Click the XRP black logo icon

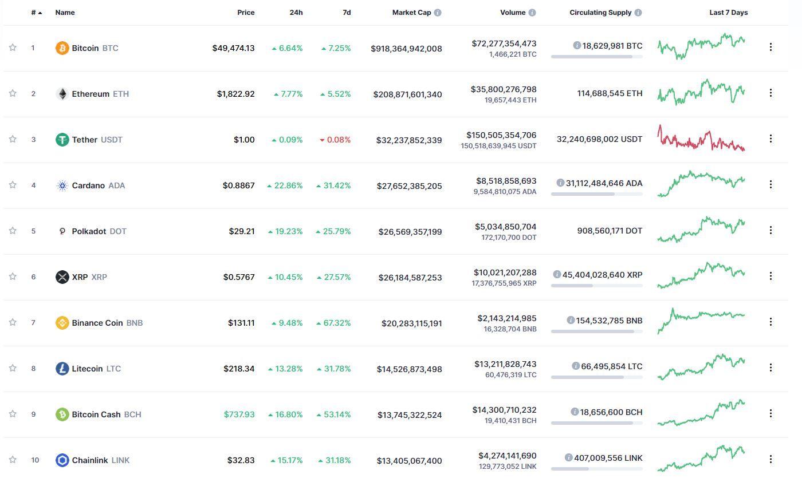tap(62, 277)
